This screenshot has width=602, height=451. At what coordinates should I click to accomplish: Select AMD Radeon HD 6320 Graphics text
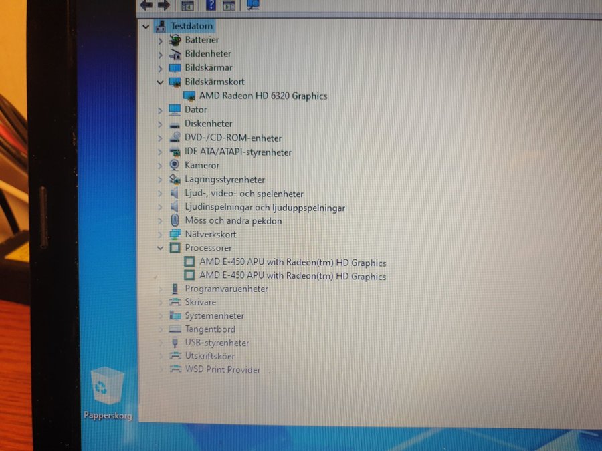click(x=263, y=96)
